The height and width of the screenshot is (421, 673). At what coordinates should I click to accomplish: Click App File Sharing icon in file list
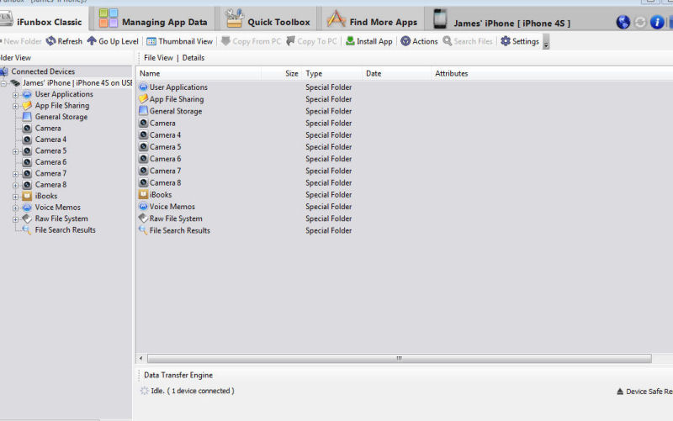(x=143, y=99)
